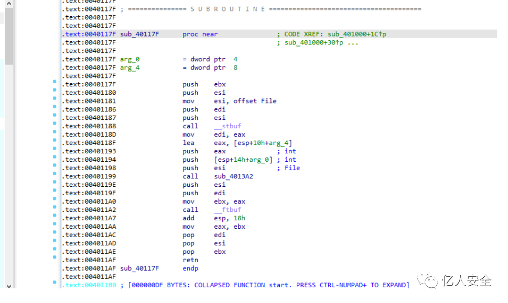Viewport: 508px width, 303px height.
Task: Toggle breakpoint dot at 004011A7 add esp
Action: (x=55, y=216)
